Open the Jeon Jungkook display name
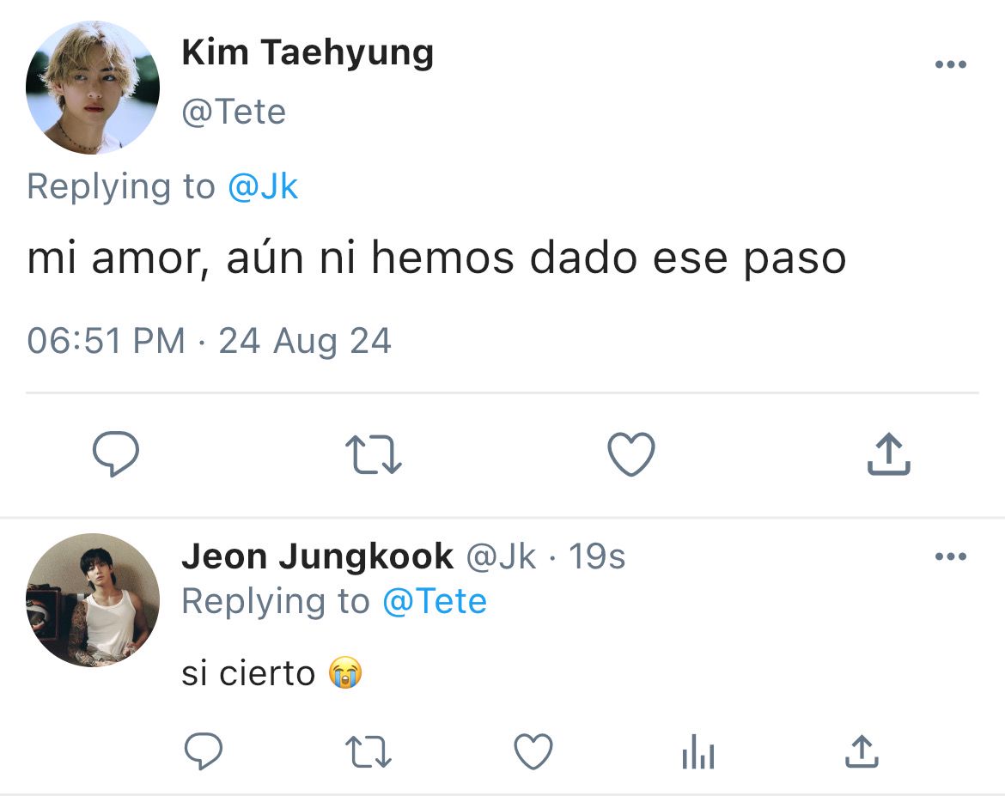This screenshot has height=796, width=1005. click(x=317, y=556)
